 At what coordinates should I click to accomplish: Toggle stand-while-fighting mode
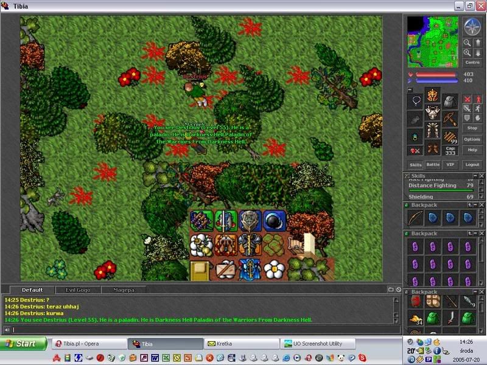(x=478, y=99)
